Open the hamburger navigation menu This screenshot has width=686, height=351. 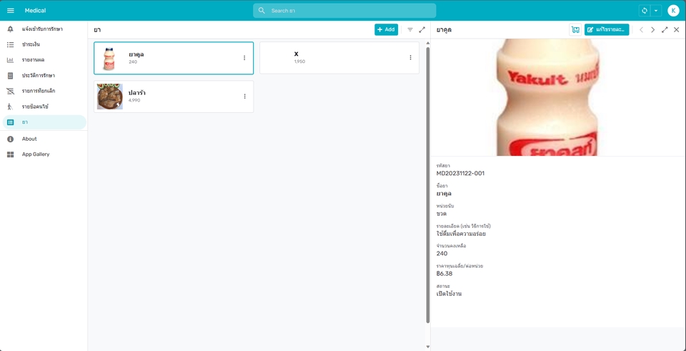click(11, 11)
